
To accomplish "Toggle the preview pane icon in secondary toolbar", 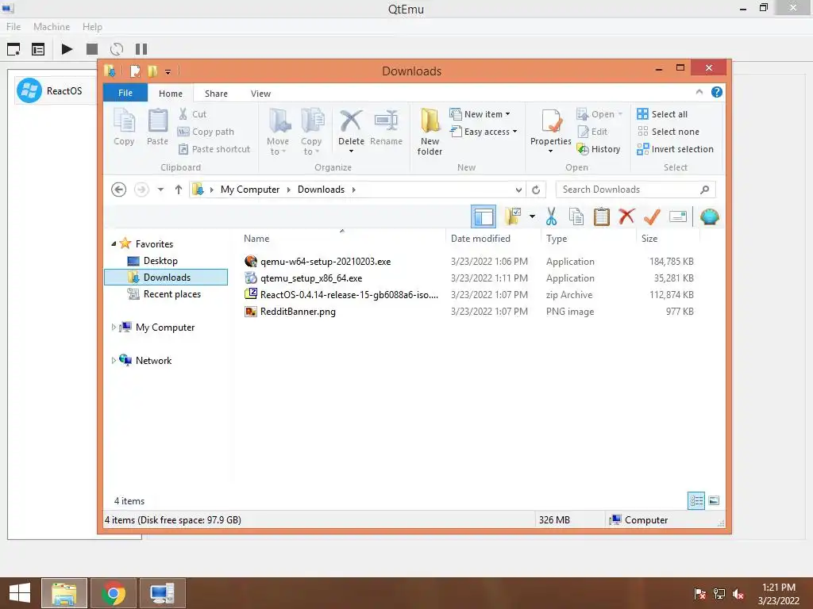I will click(484, 216).
